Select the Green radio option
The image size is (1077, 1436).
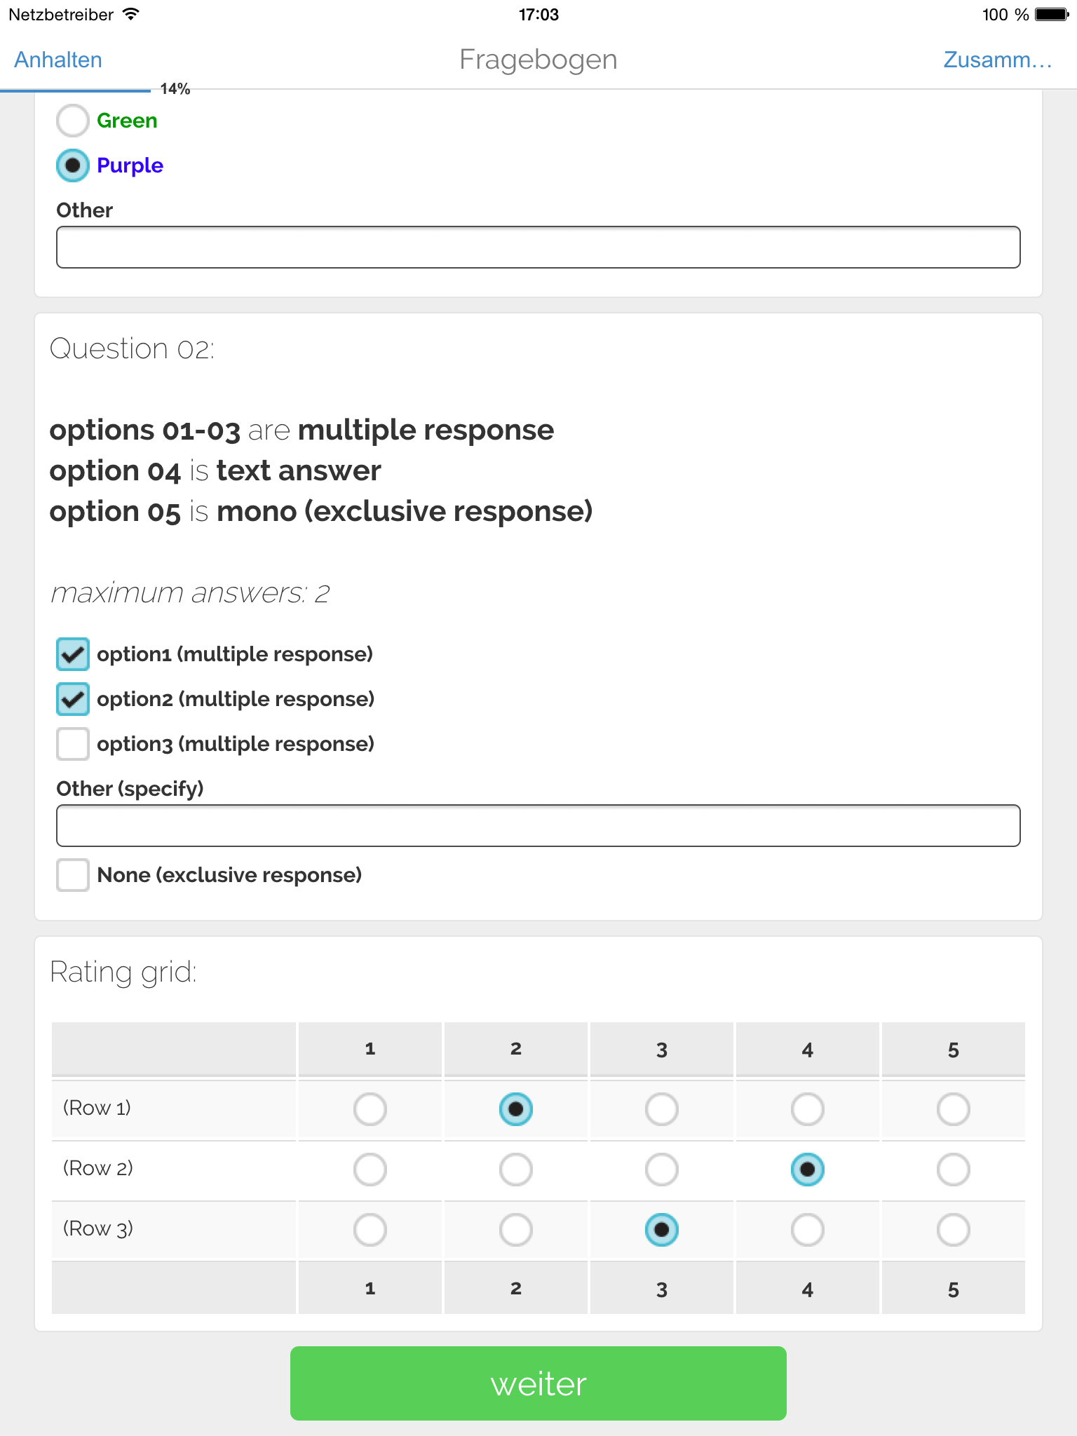[x=73, y=121]
